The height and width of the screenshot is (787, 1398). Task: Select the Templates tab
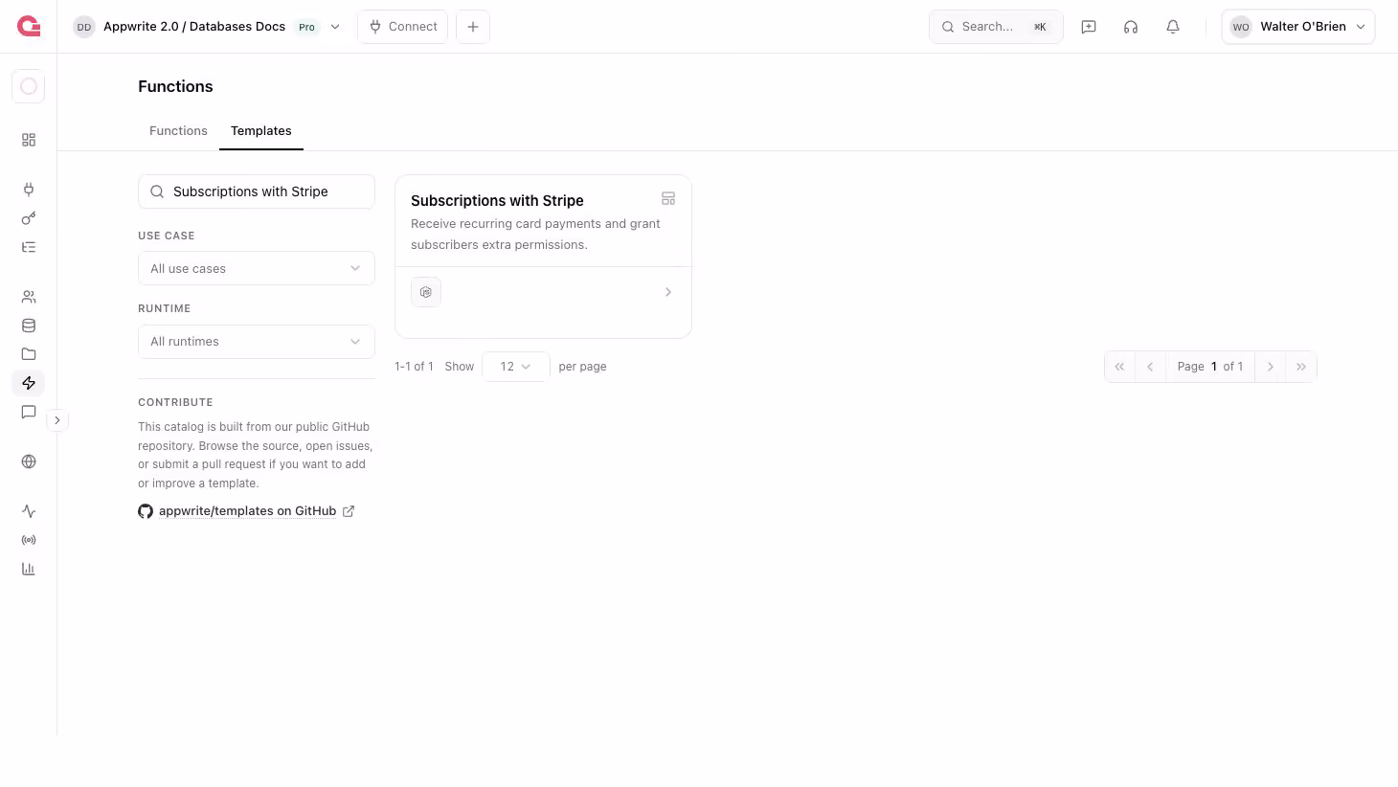tap(261, 131)
